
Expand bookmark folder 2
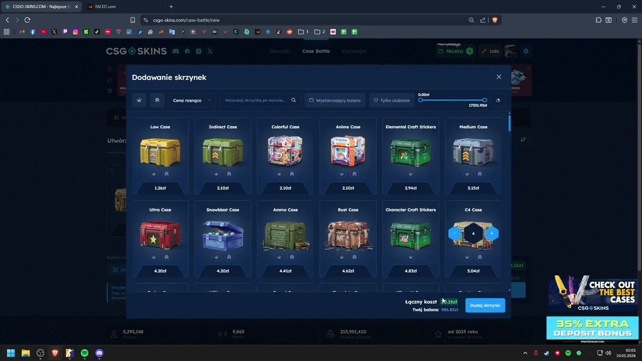pos(319,32)
